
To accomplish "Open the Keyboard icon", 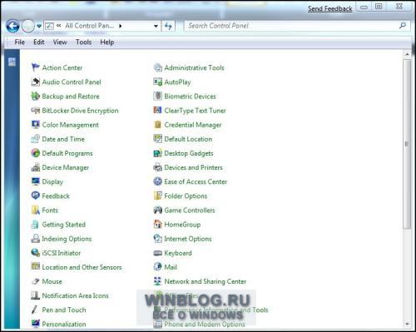I will coord(158,253).
